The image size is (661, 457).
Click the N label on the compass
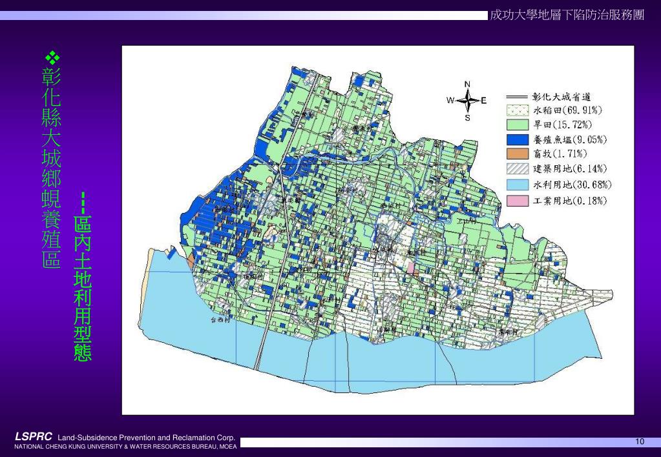coord(467,85)
